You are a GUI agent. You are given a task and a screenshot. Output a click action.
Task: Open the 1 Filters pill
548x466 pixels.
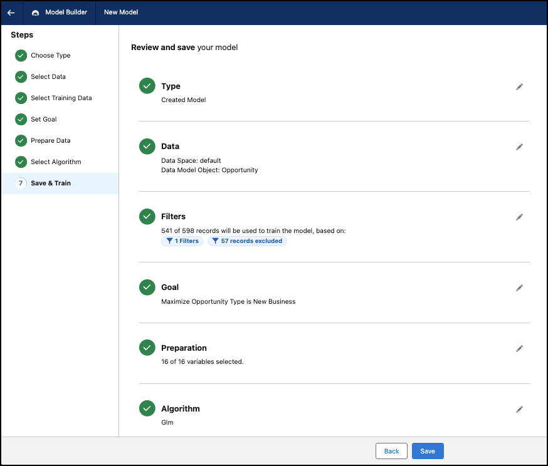(182, 241)
